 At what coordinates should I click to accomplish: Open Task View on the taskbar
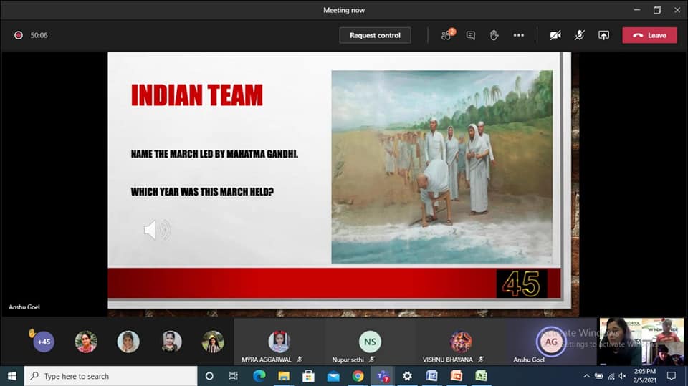point(234,376)
